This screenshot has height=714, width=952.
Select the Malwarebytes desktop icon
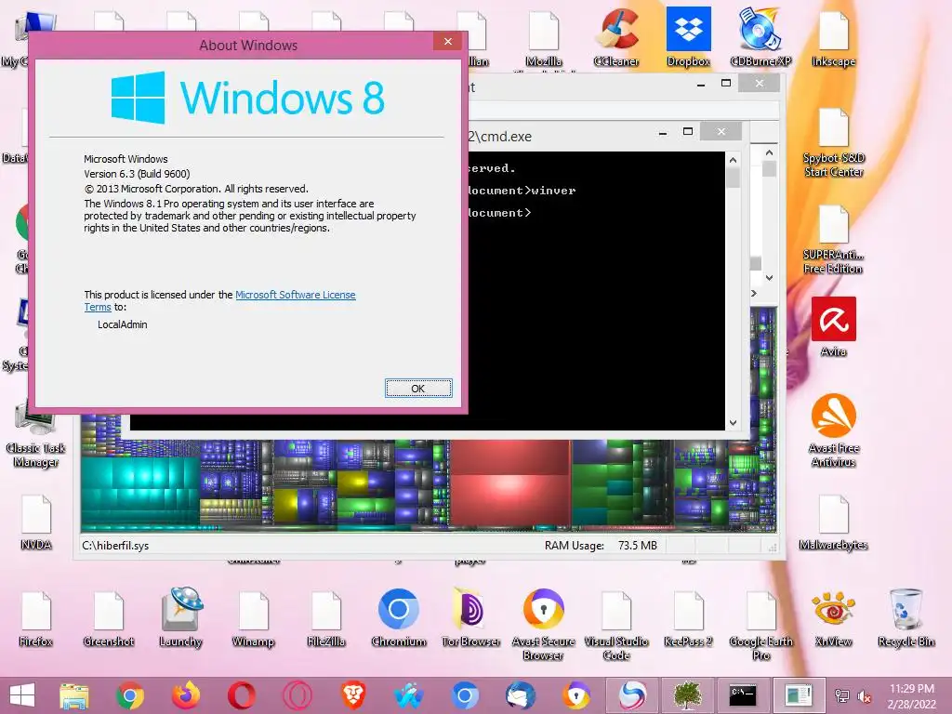point(833,522)
